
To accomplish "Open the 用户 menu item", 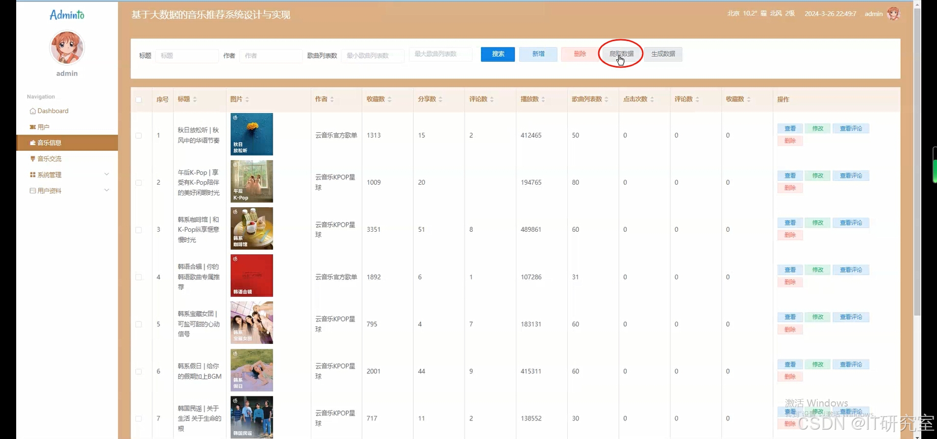I will pos(67,127).
